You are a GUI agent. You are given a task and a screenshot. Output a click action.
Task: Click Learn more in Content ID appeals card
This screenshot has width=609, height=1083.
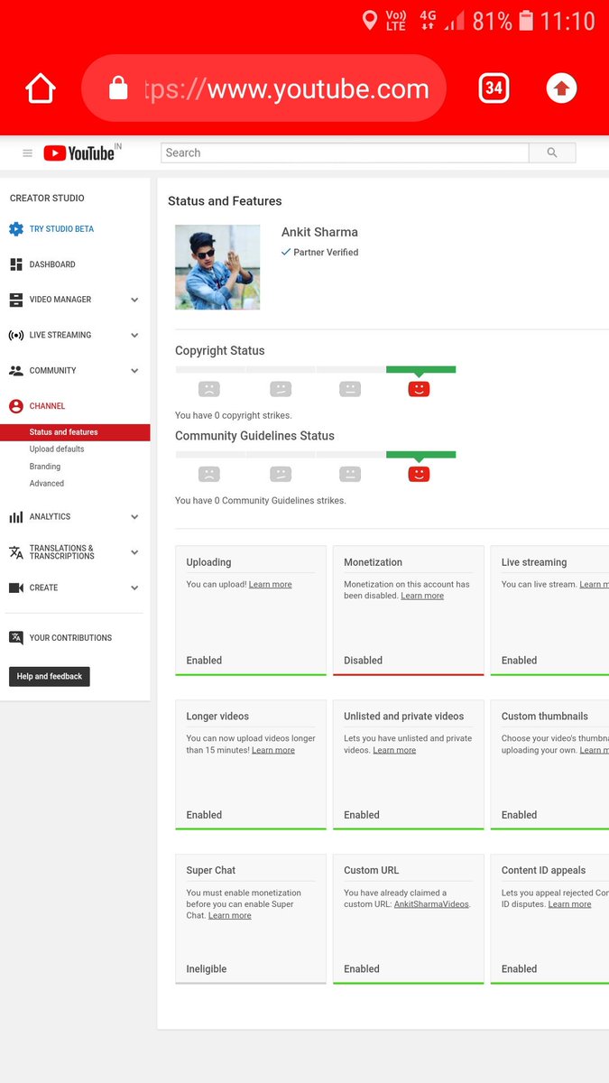[x=570, y=904]
